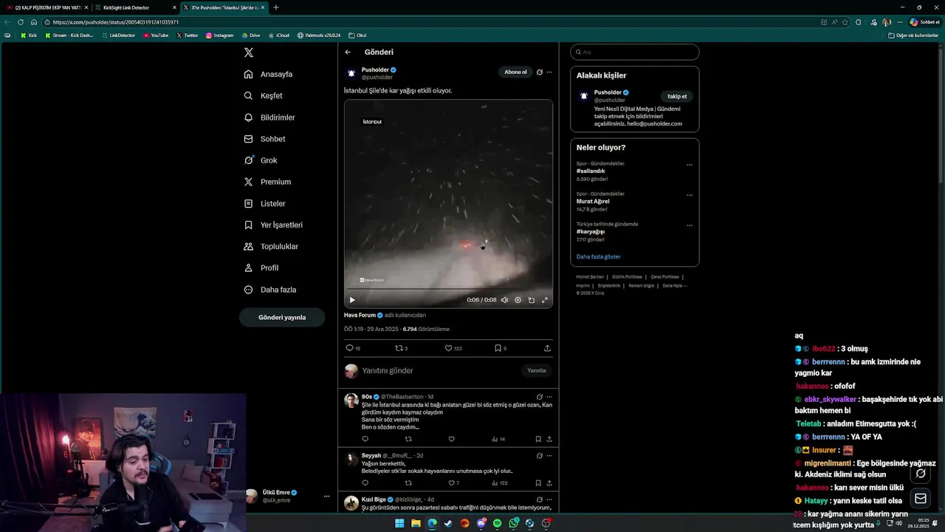Open Premium in the sidebar
Viewport: 945px width, 532px height.
267,182
